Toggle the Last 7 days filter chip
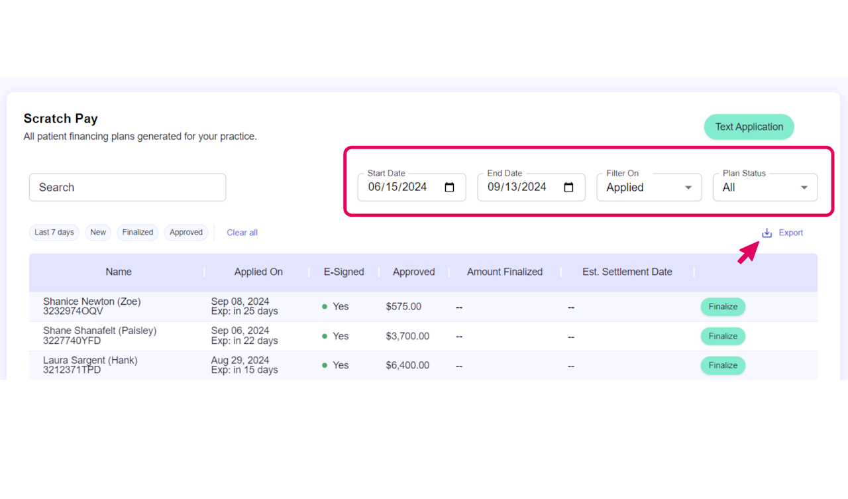 click(x=54, y=233)
